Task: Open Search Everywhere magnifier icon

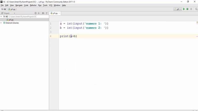Action: (x=196, y=9)
